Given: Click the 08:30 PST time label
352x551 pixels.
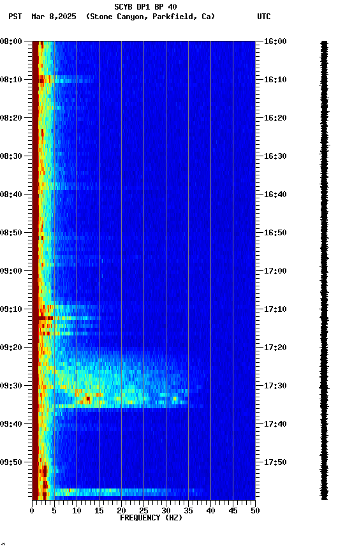Looking at the screenshot, I should [11, 156].
